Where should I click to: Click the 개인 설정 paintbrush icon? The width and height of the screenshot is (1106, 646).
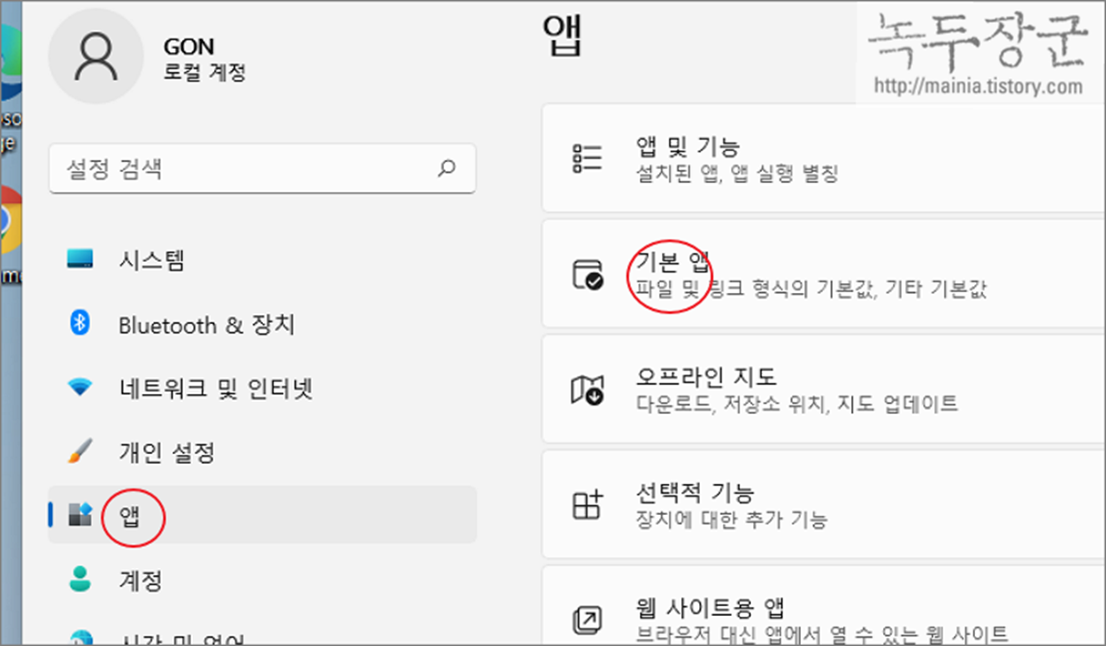(x=80, y=452)
